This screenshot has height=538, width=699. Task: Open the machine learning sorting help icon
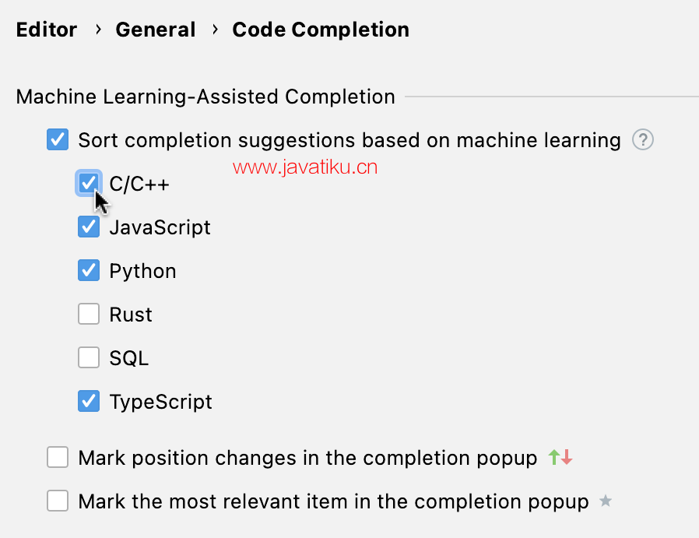(642, 140)
